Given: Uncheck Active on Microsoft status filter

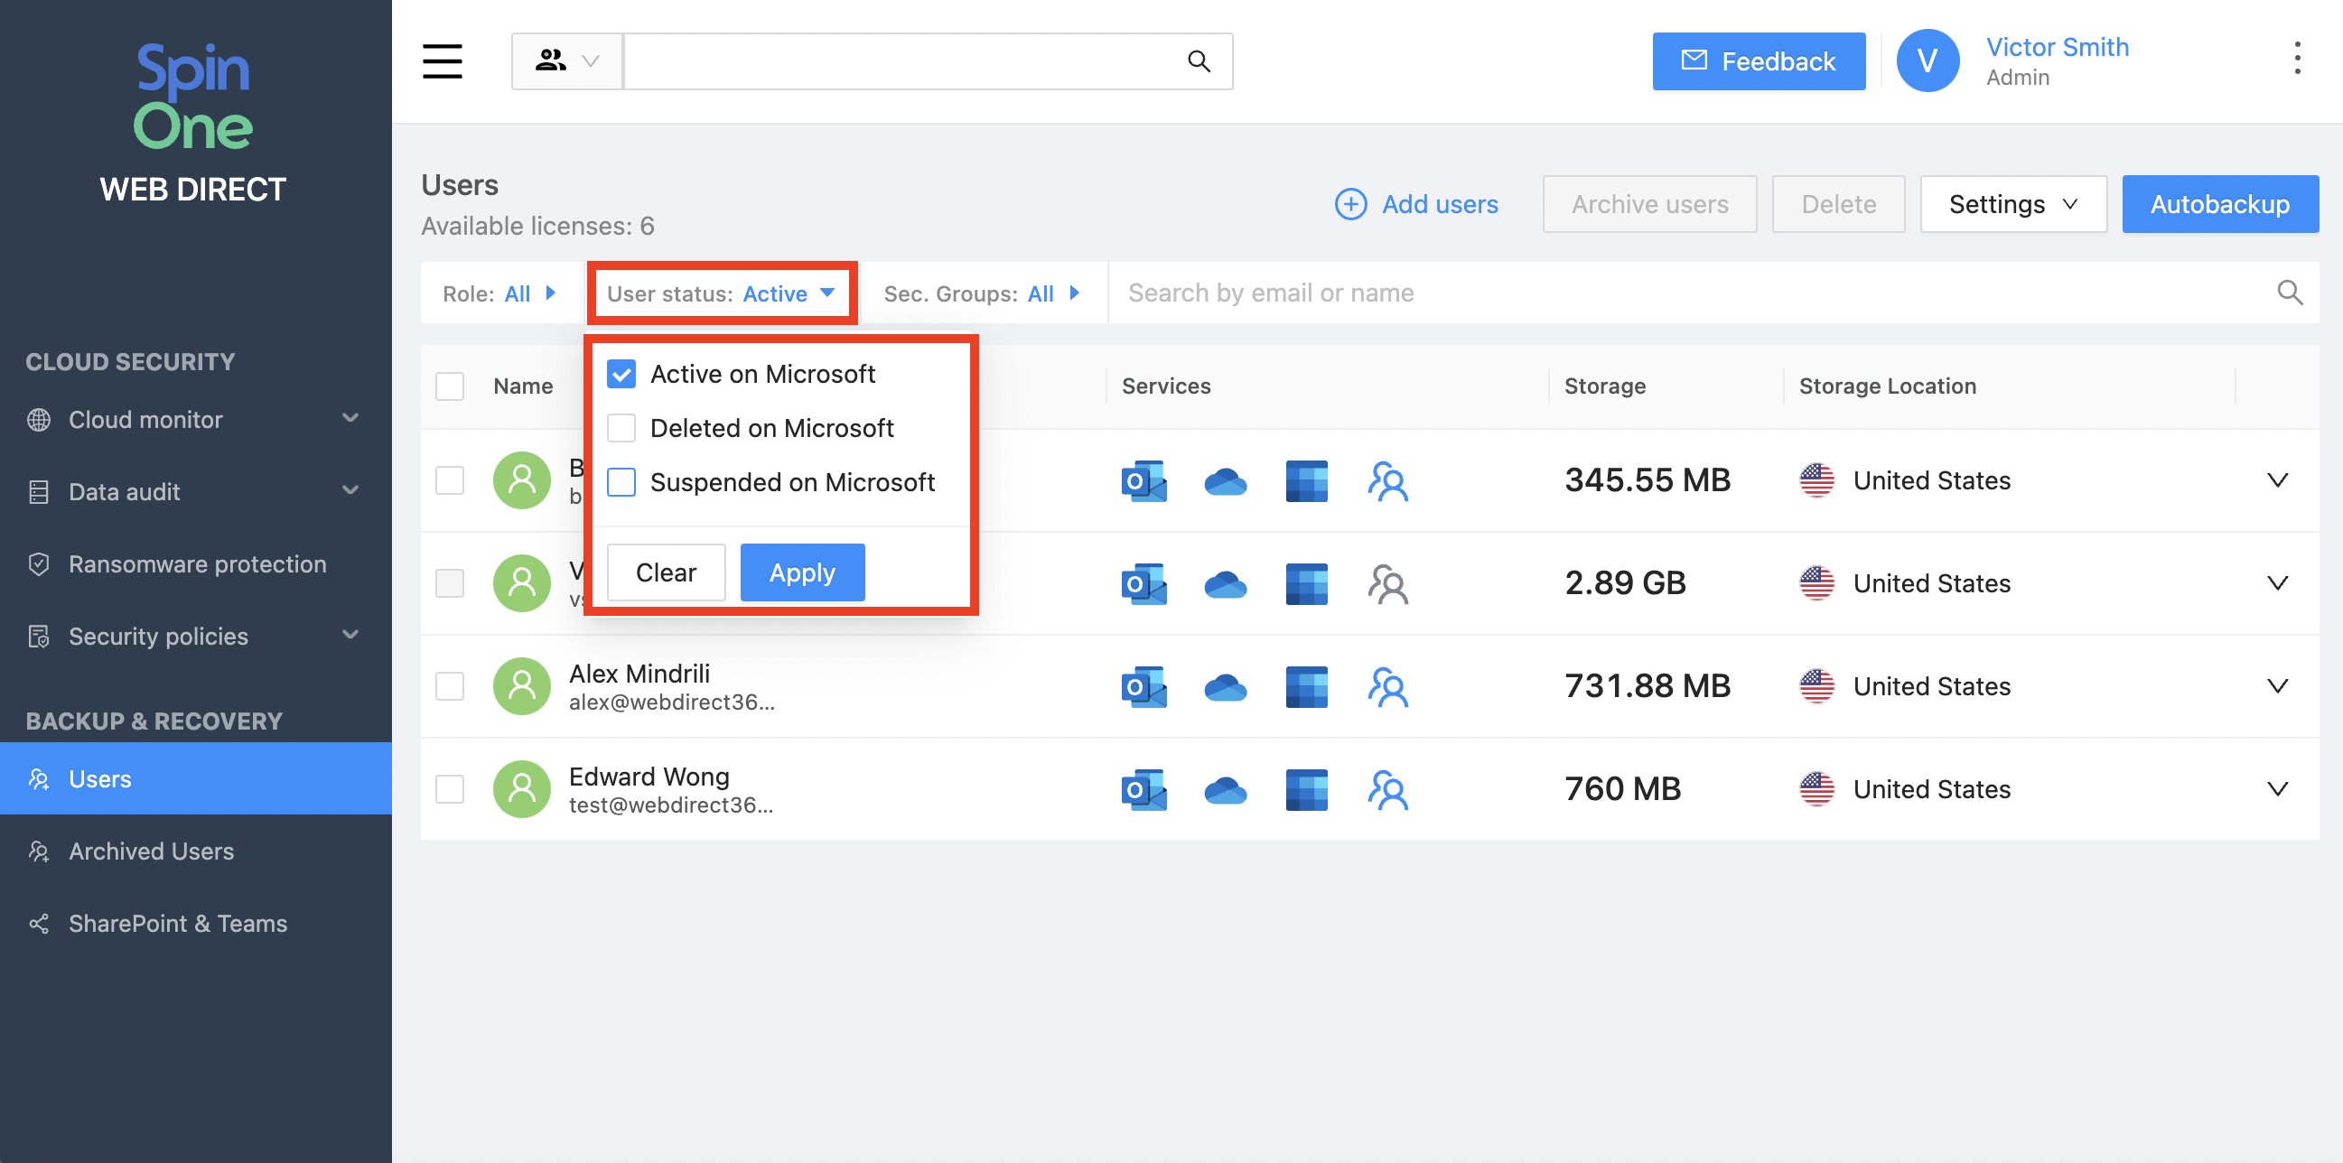Looking at the screenshot, I should 621,373.
